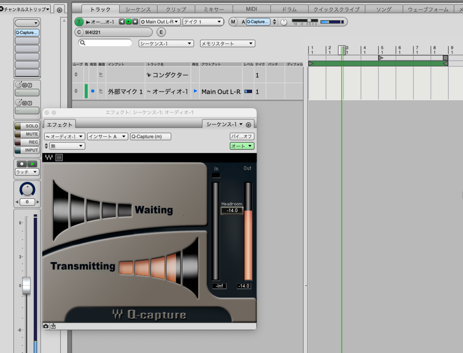Click the Waves logo icon in the plugin toolbar

click(x=49, y=157)
